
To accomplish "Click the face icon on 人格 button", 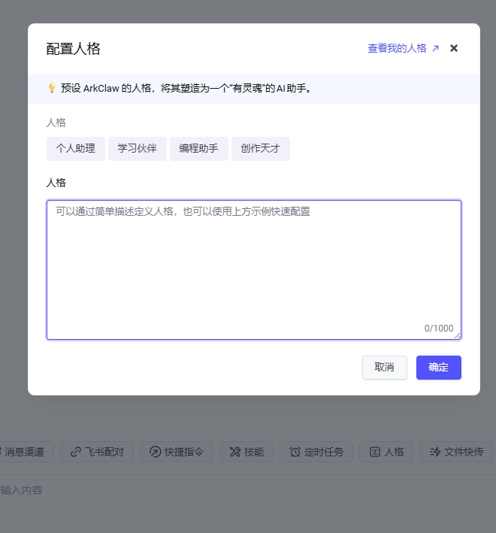I will point(375,452).
